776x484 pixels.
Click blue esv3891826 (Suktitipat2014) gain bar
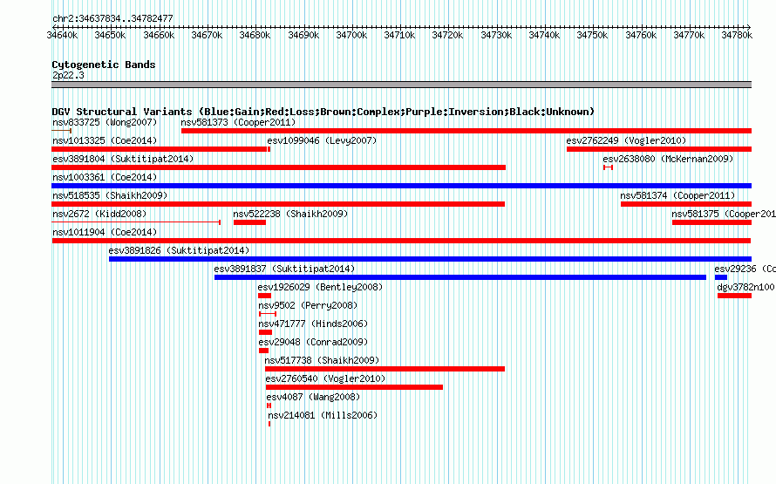430,259
